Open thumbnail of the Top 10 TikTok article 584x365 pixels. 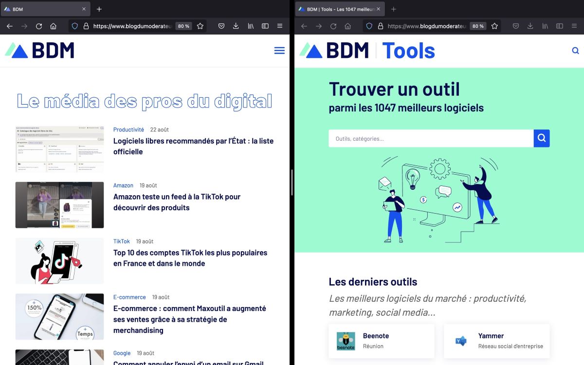[x=59, y=261]
